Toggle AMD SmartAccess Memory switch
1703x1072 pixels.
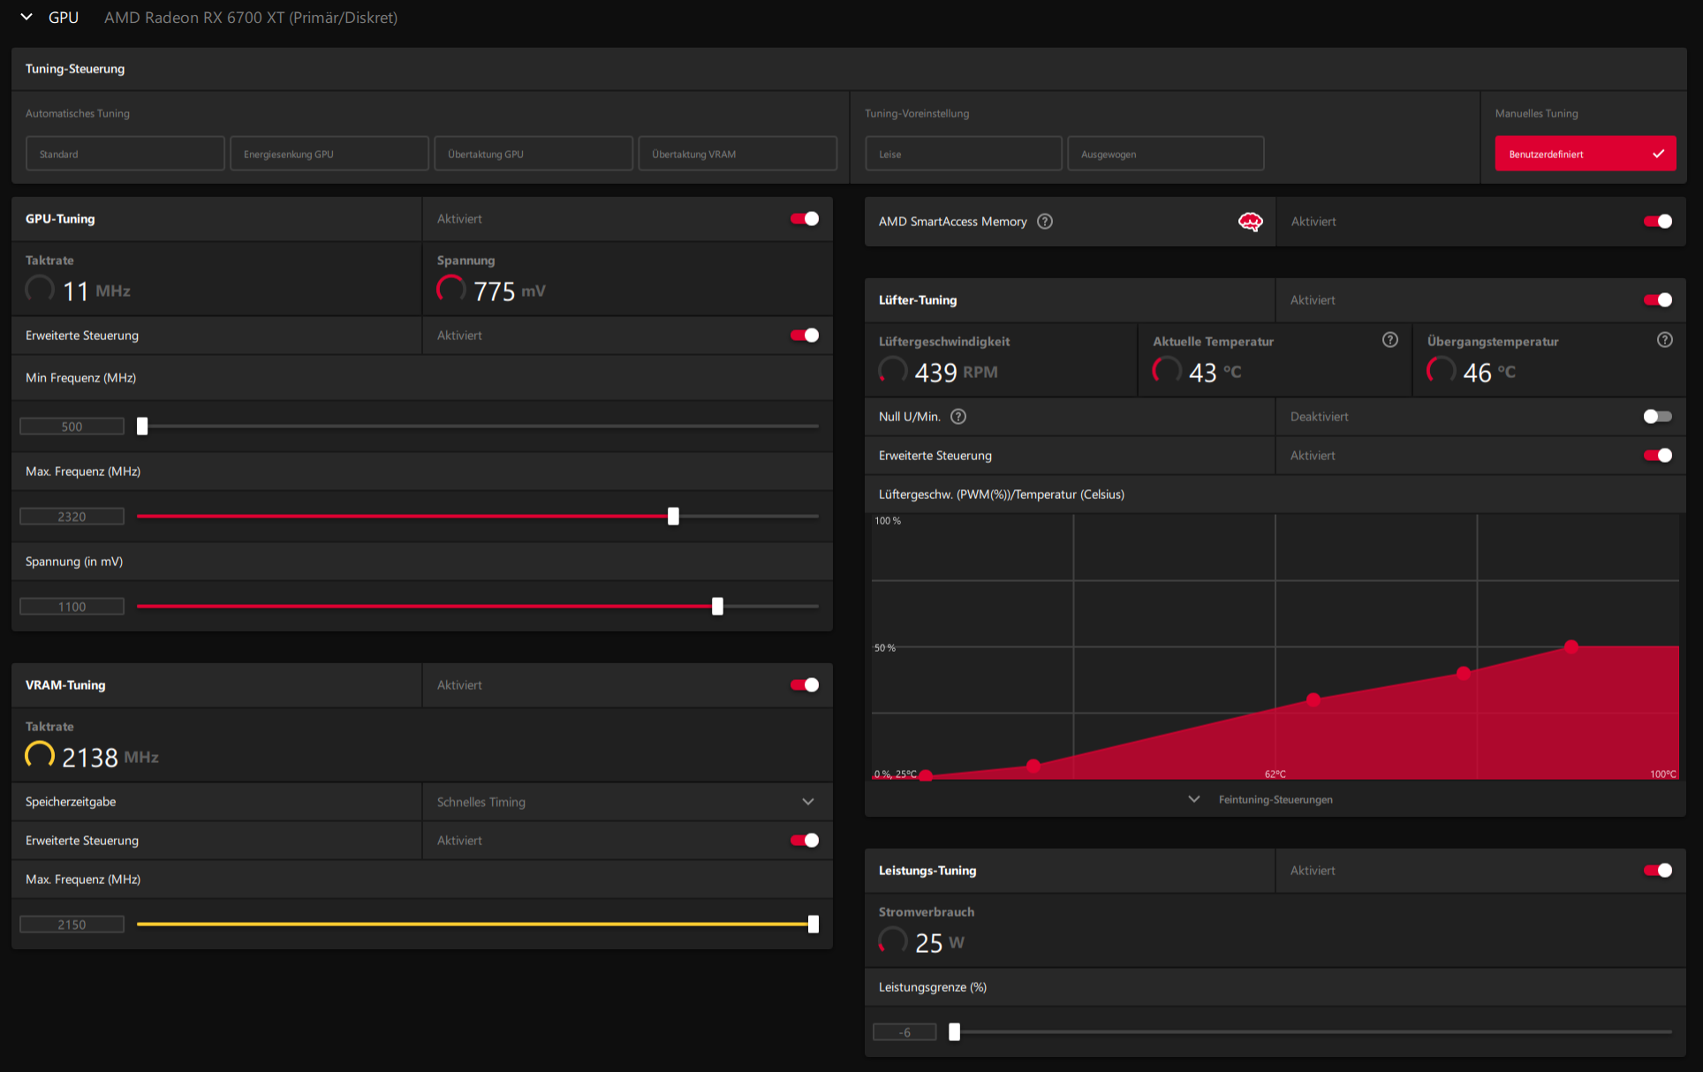coord(1658,222)
